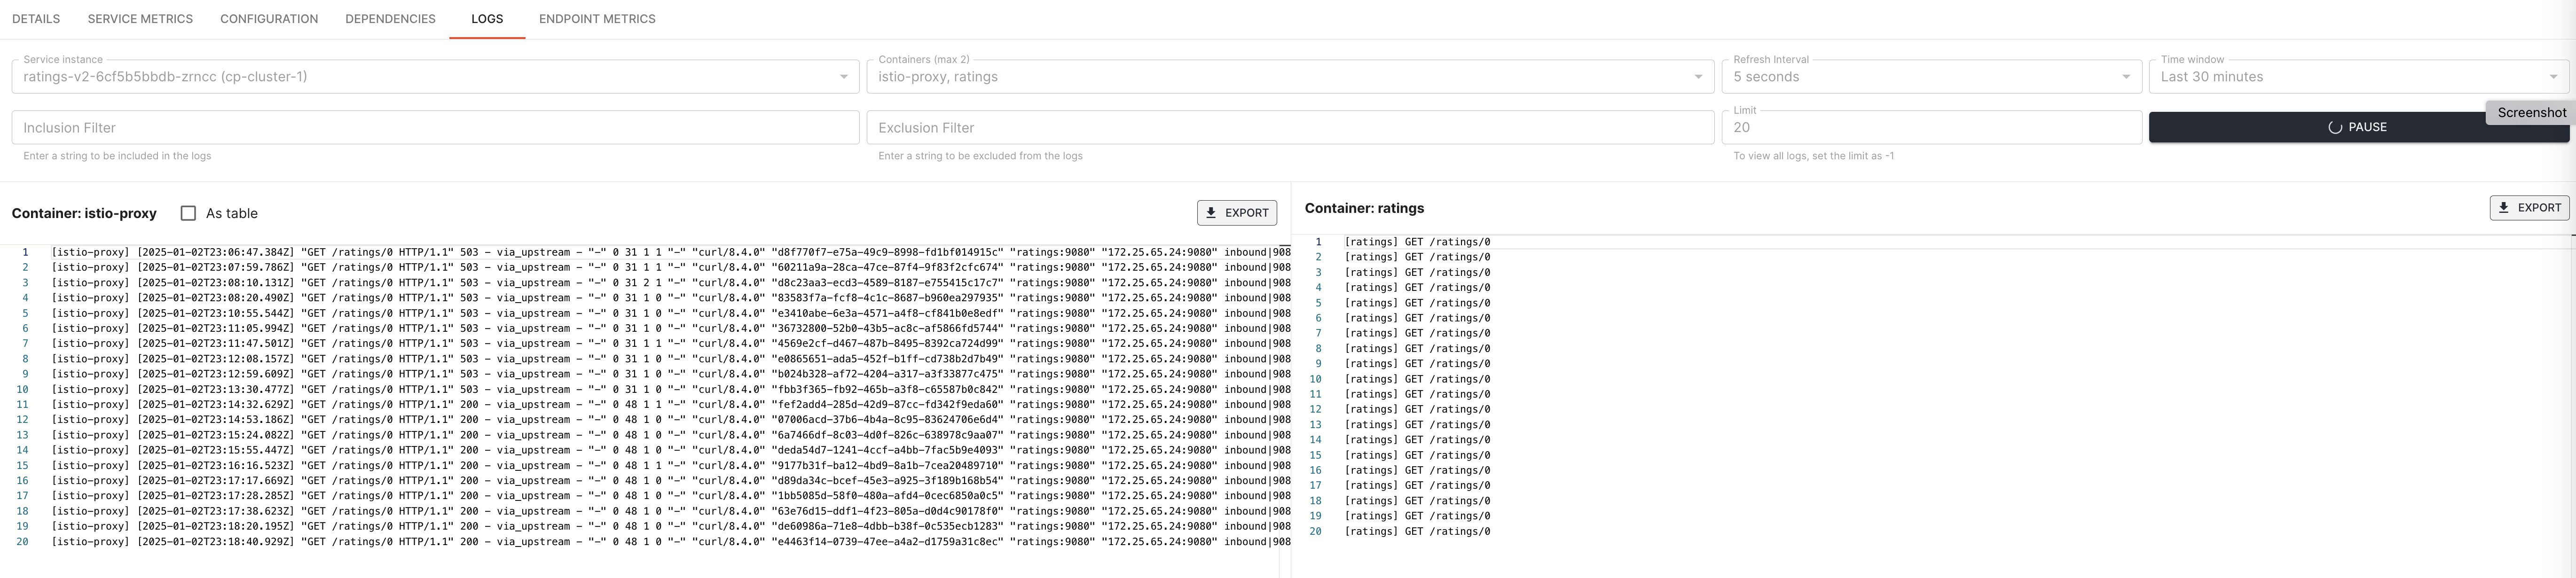Click line number 5 in istio-proxy log

pos(25,313)
